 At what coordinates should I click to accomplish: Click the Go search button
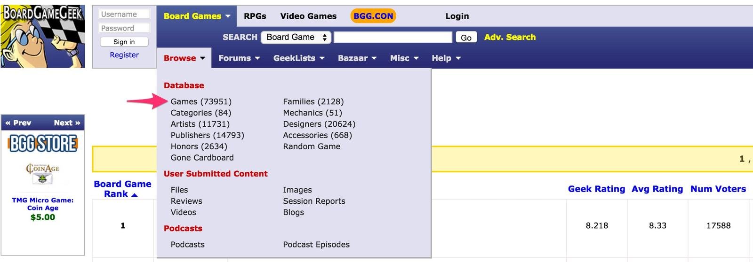coord(466,38)
